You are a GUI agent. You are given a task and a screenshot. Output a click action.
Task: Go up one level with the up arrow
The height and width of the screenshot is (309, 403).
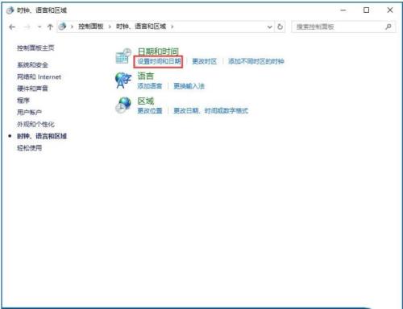pyautogui.click(x=50, y=27)
